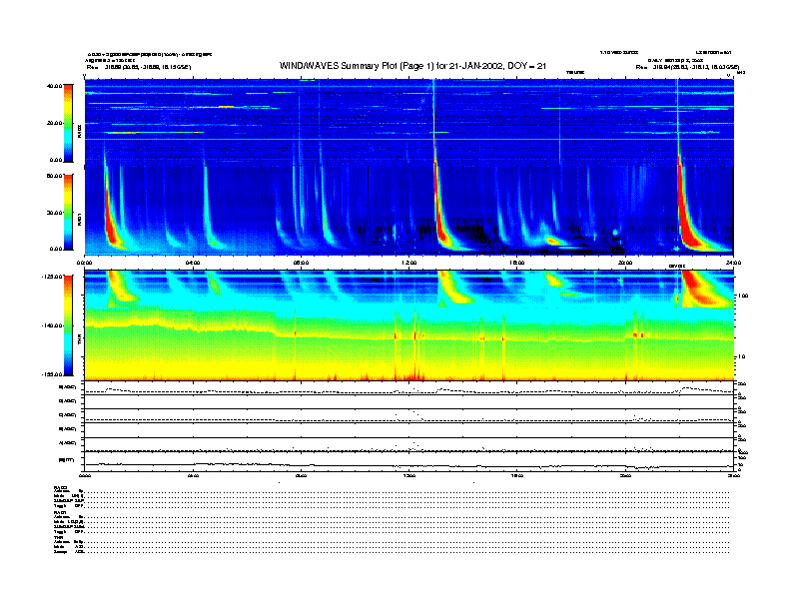Click the TNR intensity color bar
The height and width of the screenshot is (611, 791).
(x=68, y=325)
